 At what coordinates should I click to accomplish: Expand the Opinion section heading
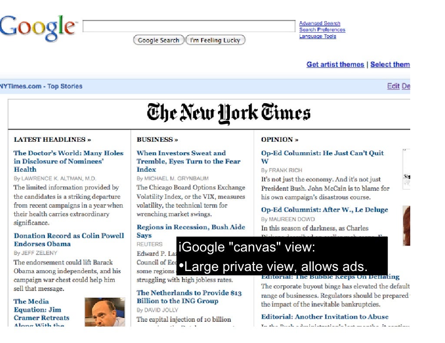coord(279,140)
